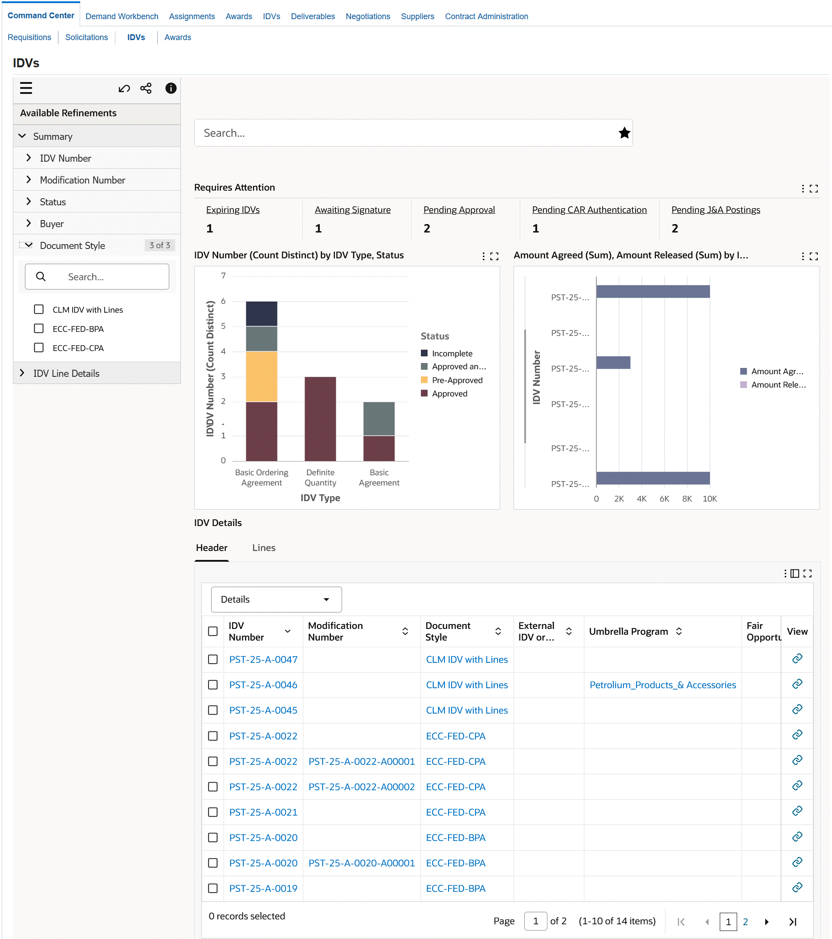Select the PST-25-A-0046 row checkbox
This screenshot has height=939, width=832.
point(213,685)
